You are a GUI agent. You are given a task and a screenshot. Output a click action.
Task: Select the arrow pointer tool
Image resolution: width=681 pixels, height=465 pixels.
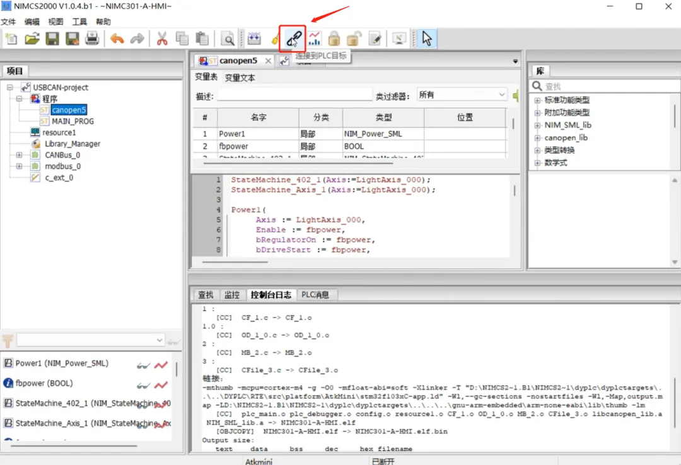(x=427, y=38)
